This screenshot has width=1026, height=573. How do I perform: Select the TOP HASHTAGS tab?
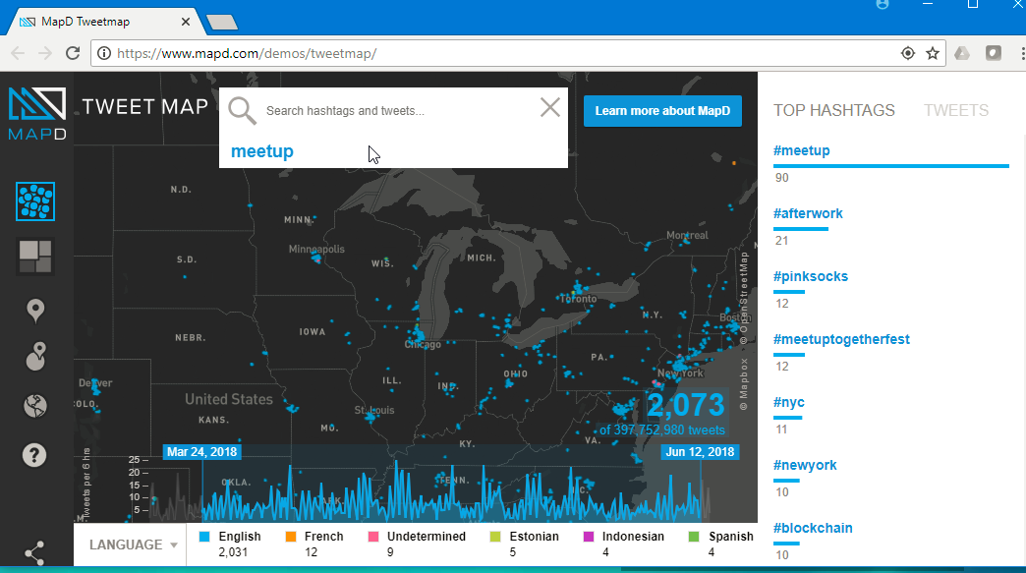pyautogui.click(x=833, y=110)
